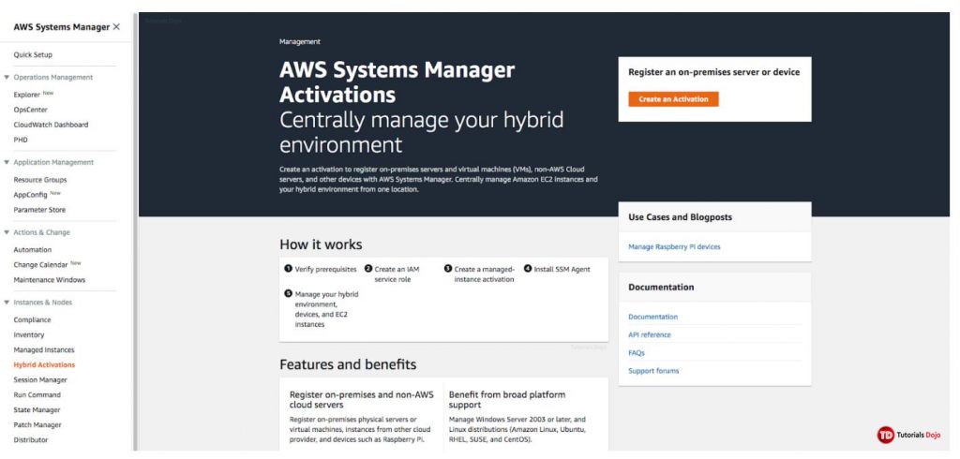Collapse the Instances & Nodes section

(7, 303)
